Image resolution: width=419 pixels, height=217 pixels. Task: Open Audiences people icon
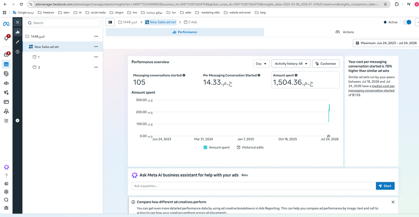coord(6,83)
